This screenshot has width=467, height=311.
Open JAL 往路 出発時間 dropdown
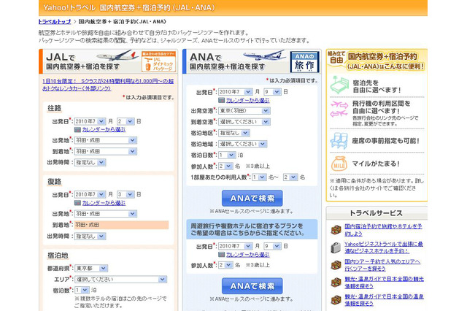(90, 162)
